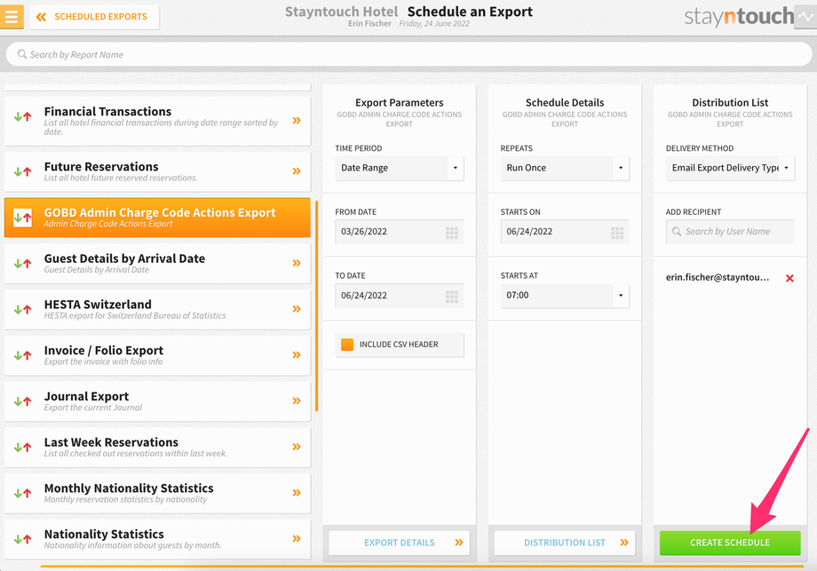The height and width of the screenshot is (571, 817).
Task: Select the Financial Transactions export
Action: point(157,121)
